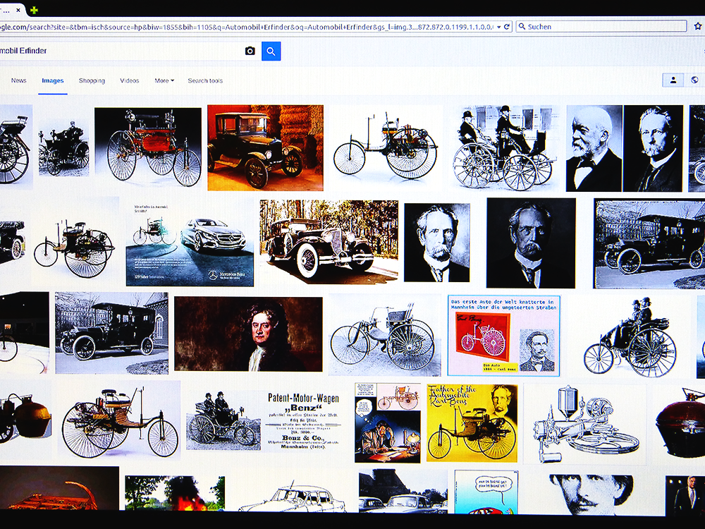Expand the More dropdown menu

click(164, 80)
